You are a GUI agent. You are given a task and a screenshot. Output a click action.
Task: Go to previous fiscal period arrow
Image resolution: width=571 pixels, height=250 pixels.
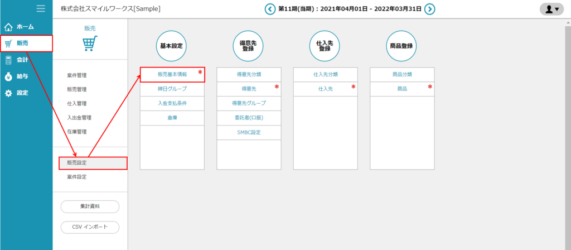point(270,9)
